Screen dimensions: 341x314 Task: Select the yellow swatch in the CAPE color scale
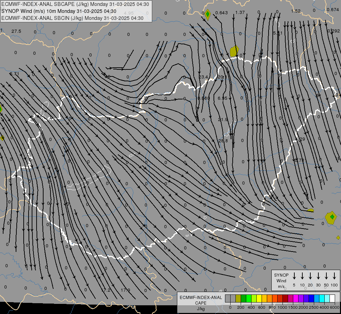click(x=259, y=299)
